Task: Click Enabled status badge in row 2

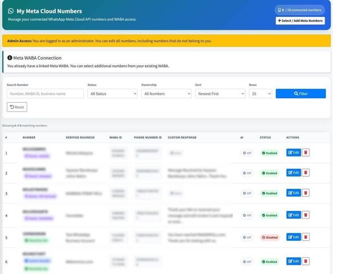Action: 269,173
